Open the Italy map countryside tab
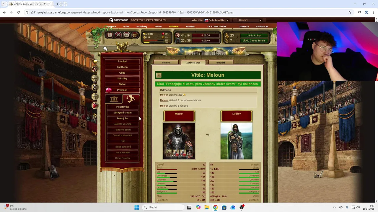The height and width of the screenshot is (212, 378). (131, 99)
